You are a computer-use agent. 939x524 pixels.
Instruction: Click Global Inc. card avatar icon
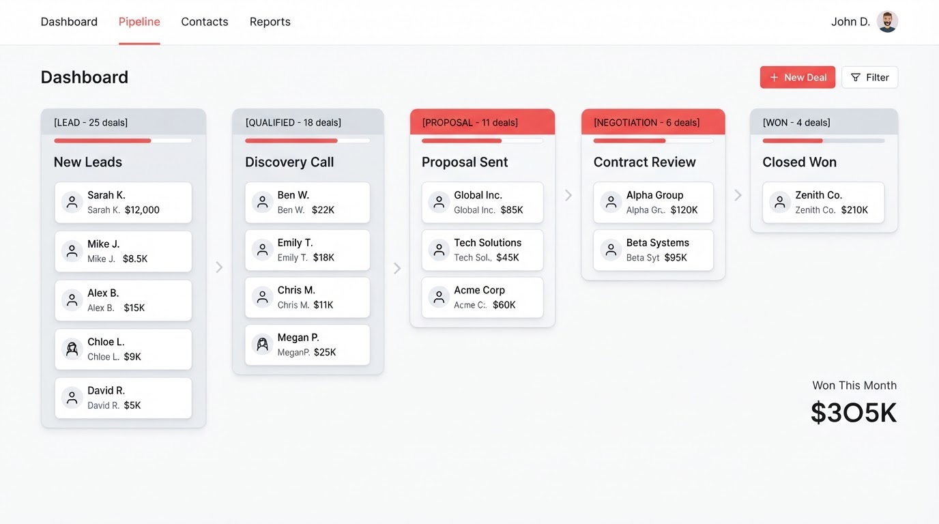[439, 203]
